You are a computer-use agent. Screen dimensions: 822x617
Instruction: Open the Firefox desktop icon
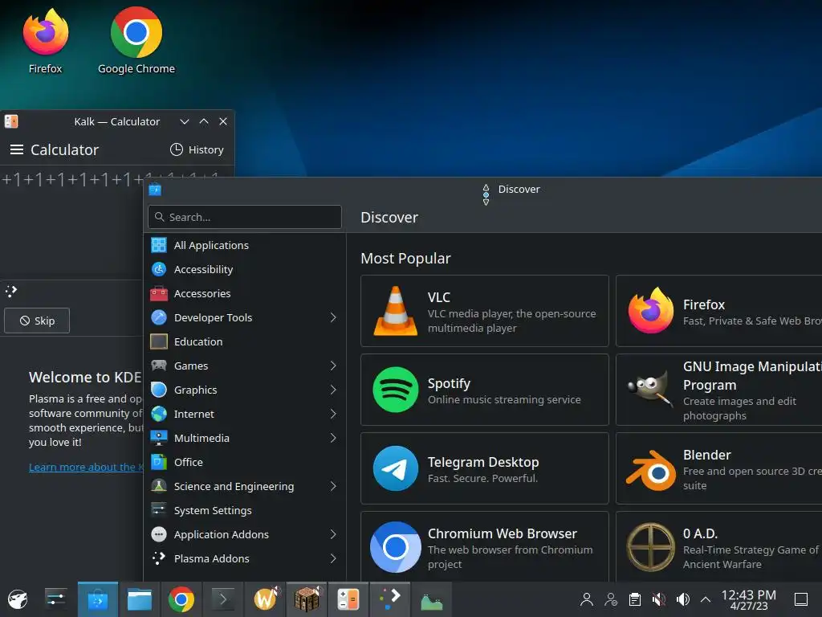[46, 41]
